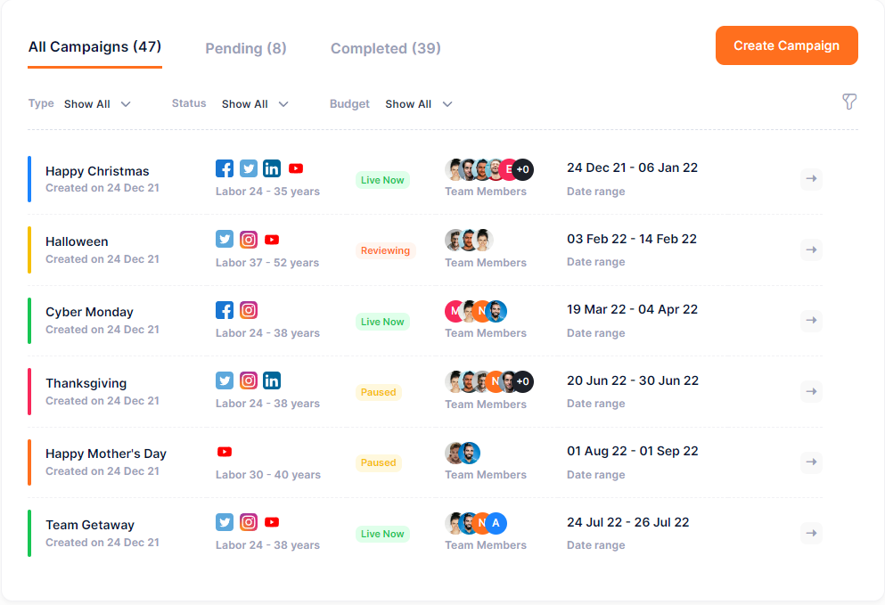
Task: Click the arrow icon for Team Getaway
Action: pos(811,533)
